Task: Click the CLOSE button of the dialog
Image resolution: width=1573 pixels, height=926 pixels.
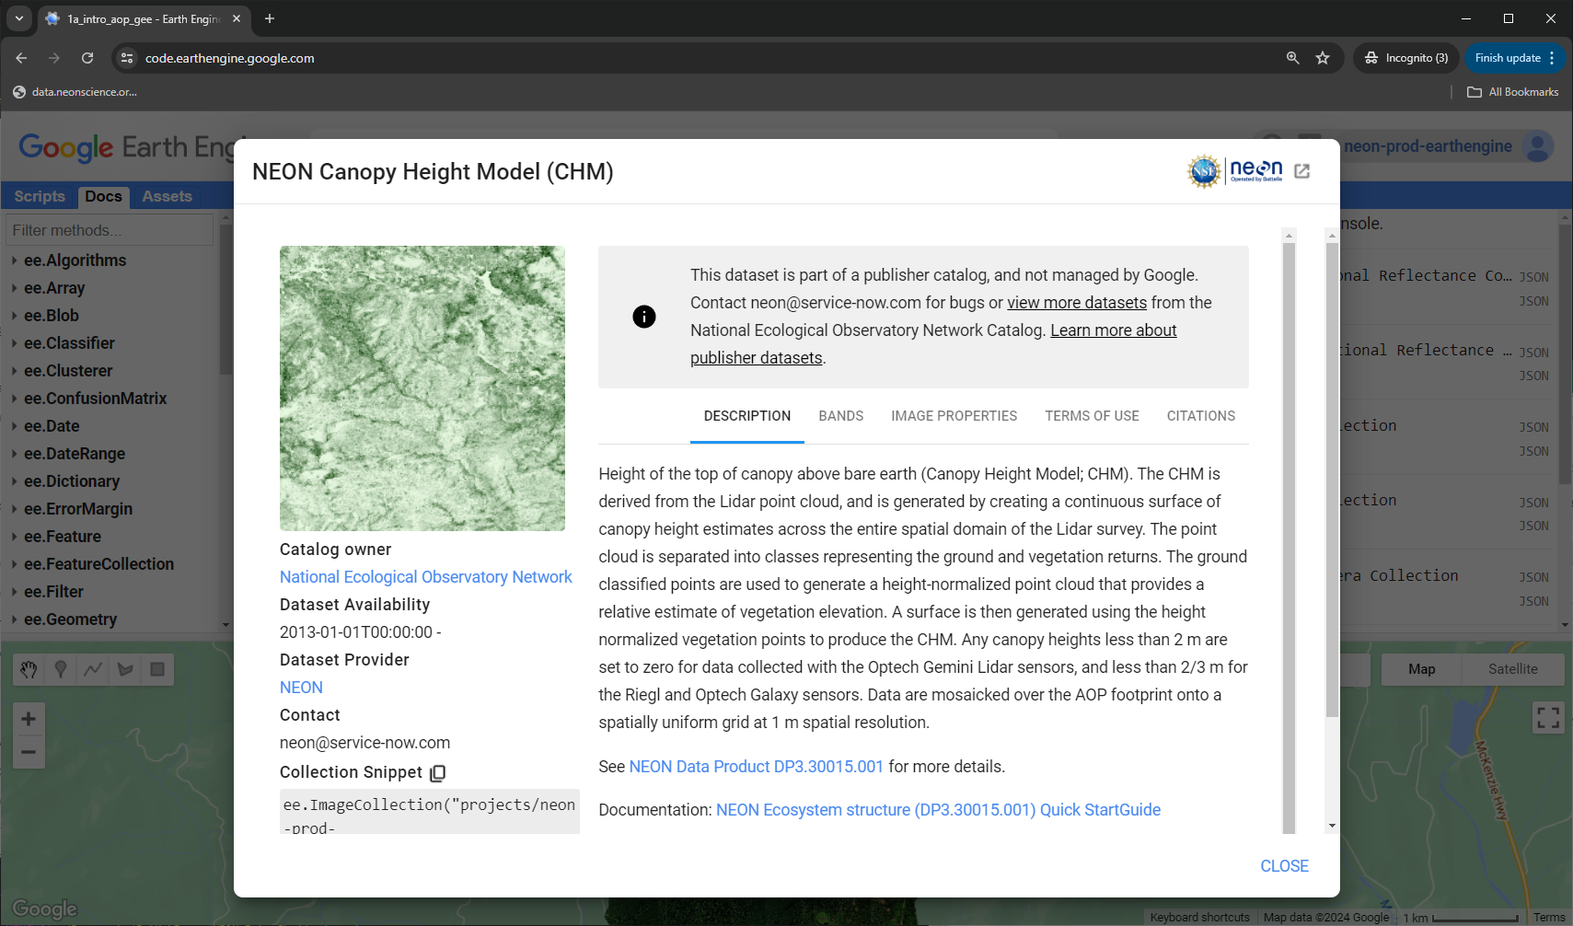Action: point(1284,866)
